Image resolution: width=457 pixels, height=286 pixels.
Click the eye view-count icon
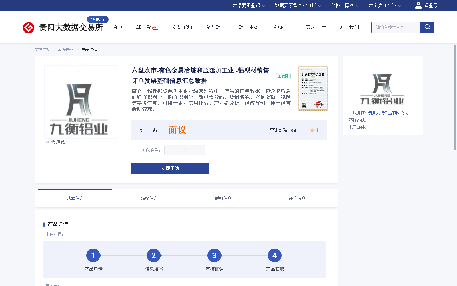tap(48, 142)
